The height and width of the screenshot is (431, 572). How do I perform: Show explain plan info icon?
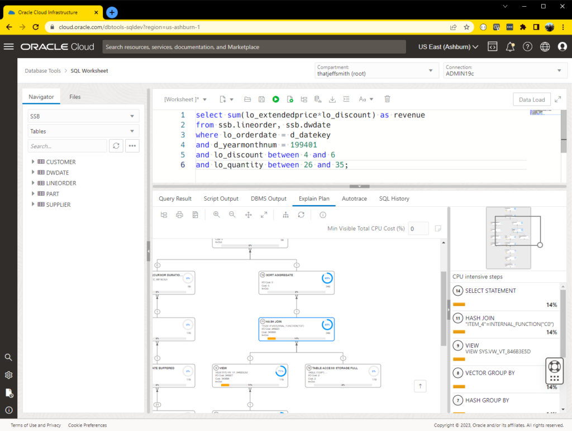(x=323, y=215)
